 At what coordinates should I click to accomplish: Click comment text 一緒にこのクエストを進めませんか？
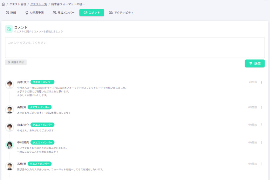37,152
